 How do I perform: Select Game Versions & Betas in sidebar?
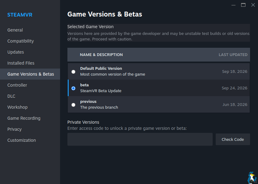click(x=30, y=74)
